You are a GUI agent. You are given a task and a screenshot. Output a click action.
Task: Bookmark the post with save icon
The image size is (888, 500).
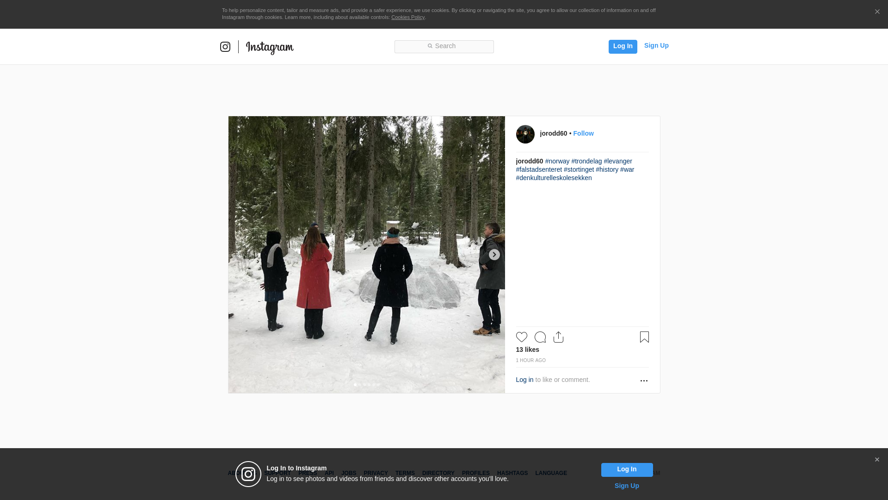(x=644, y=337)
